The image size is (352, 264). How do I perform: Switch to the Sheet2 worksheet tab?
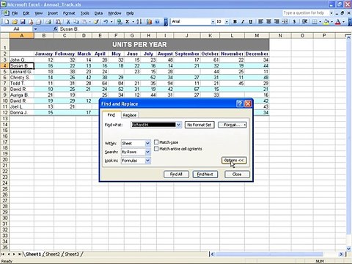[x=53, y=254]
